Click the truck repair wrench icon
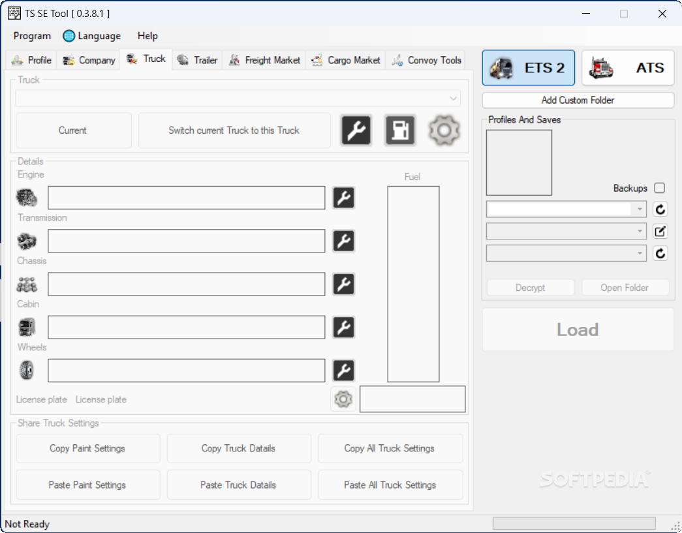682x533 pixels. coord(356,130)
